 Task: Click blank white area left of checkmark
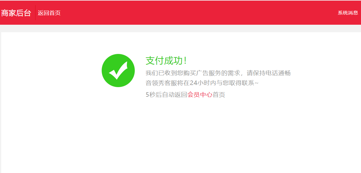[51, 71]
